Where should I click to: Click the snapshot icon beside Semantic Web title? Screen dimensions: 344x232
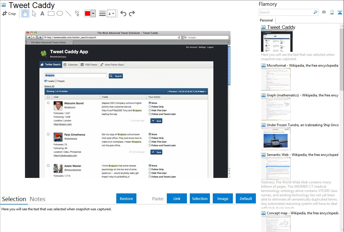[263, 155]
